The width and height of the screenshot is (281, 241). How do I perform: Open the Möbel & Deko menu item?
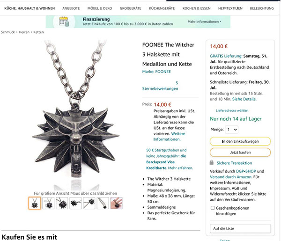click(100, 8)
